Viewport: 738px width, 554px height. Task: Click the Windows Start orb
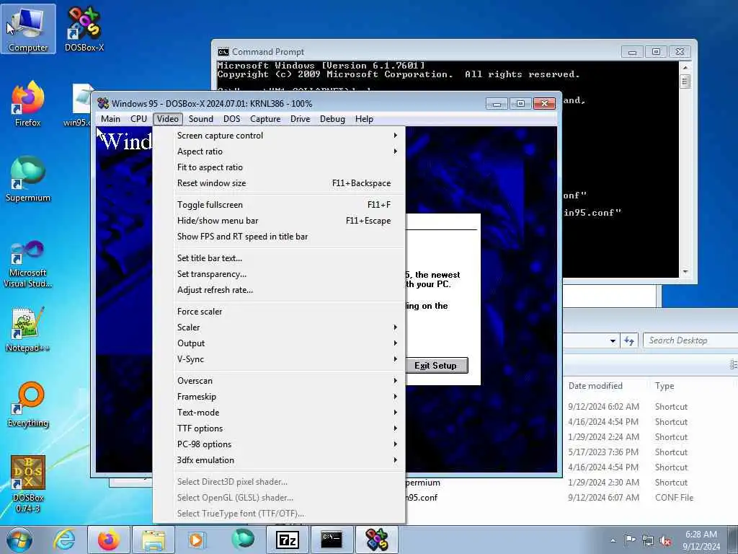[x=19, y=540]
